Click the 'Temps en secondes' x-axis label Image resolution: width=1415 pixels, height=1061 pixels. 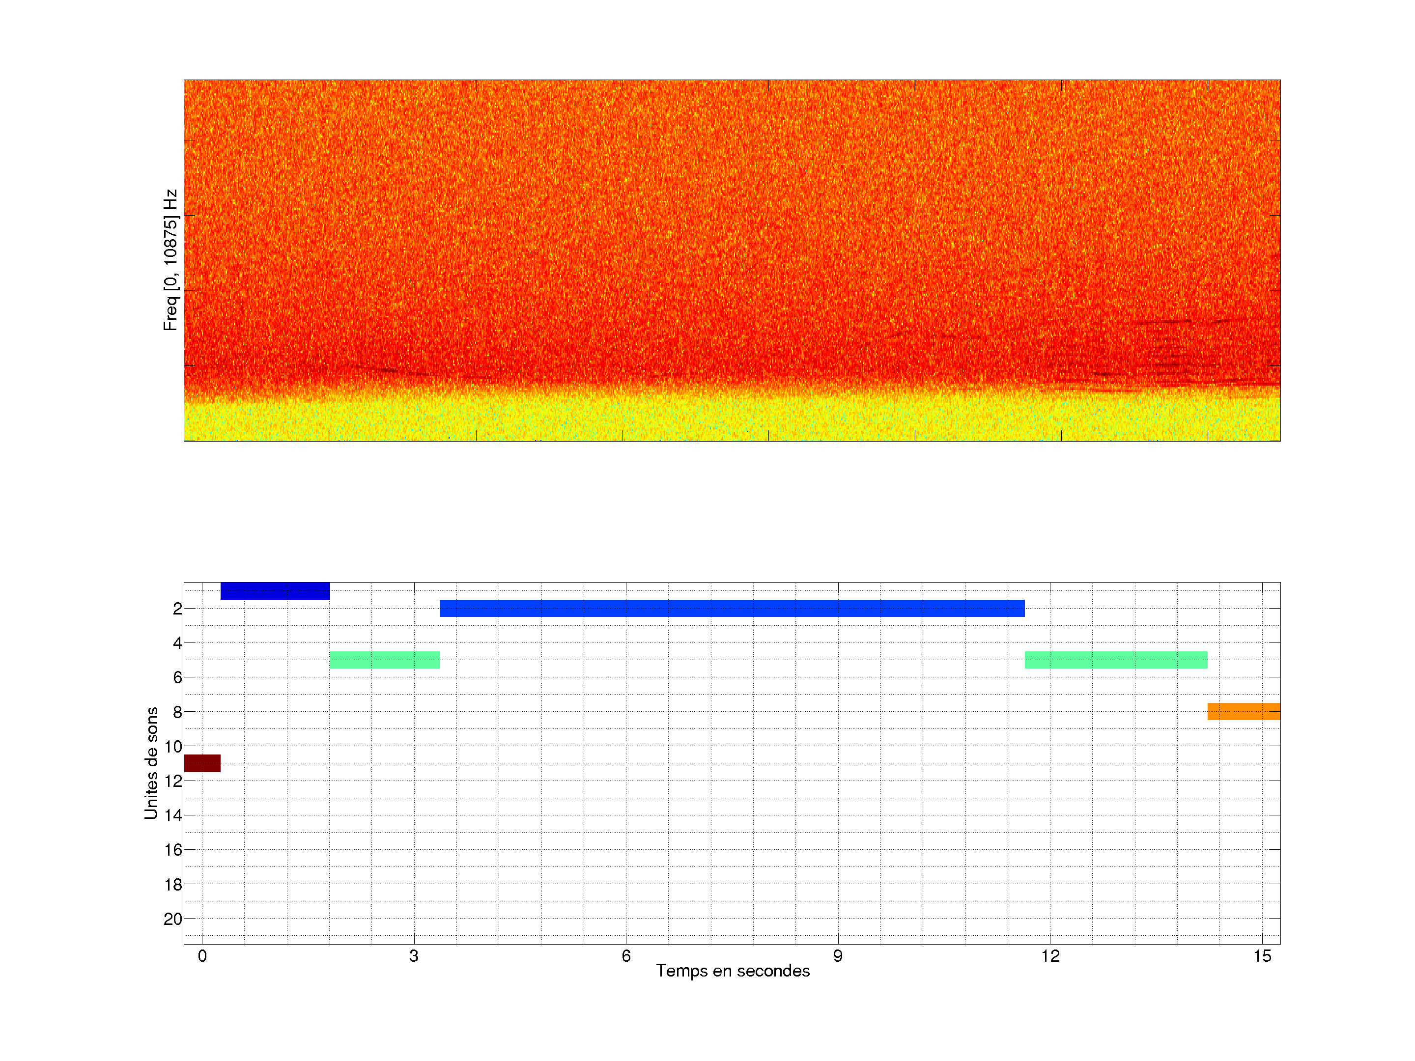coord(733,971)
